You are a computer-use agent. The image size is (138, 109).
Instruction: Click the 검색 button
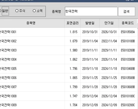[x=126, y=11]
